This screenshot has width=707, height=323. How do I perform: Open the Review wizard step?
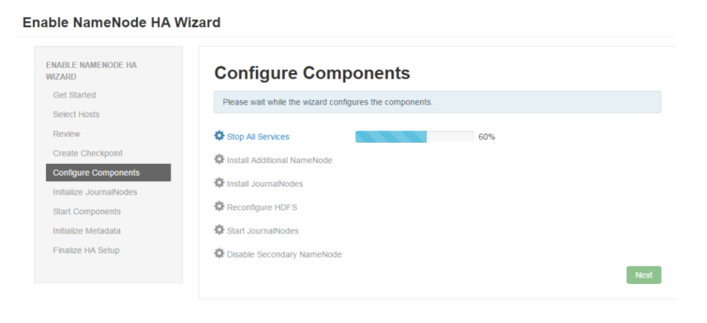pyautogui.click(x=66, y=133)
